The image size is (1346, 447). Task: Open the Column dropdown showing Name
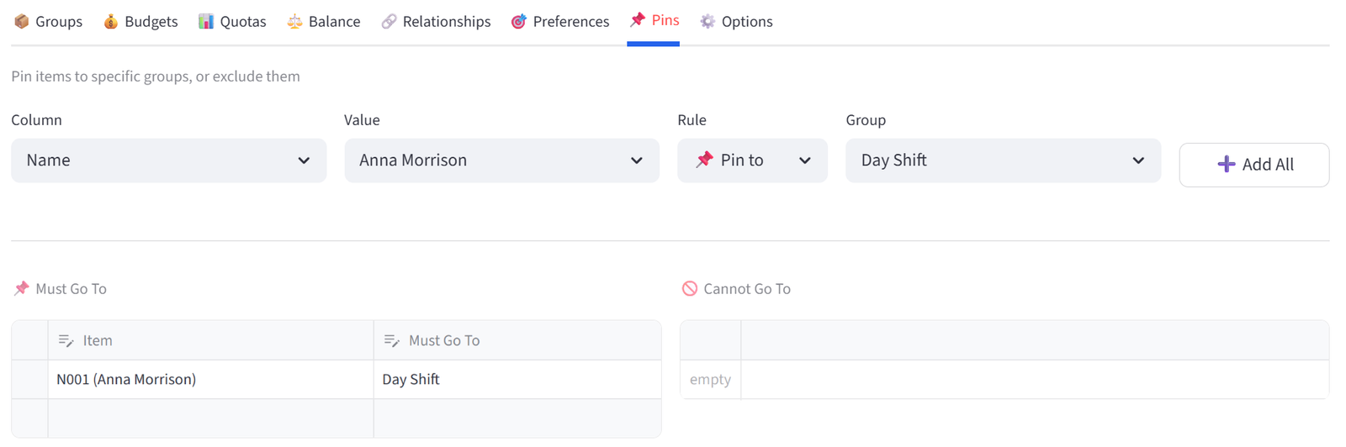click(168, 160)
